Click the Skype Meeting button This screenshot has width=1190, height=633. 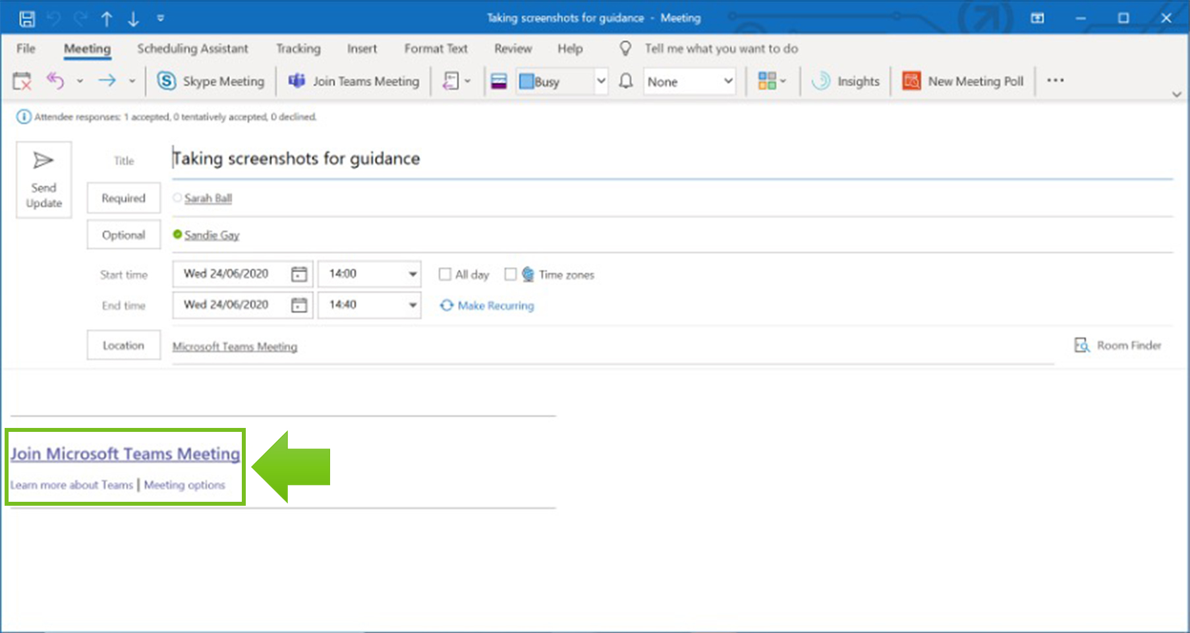[210, 81]
